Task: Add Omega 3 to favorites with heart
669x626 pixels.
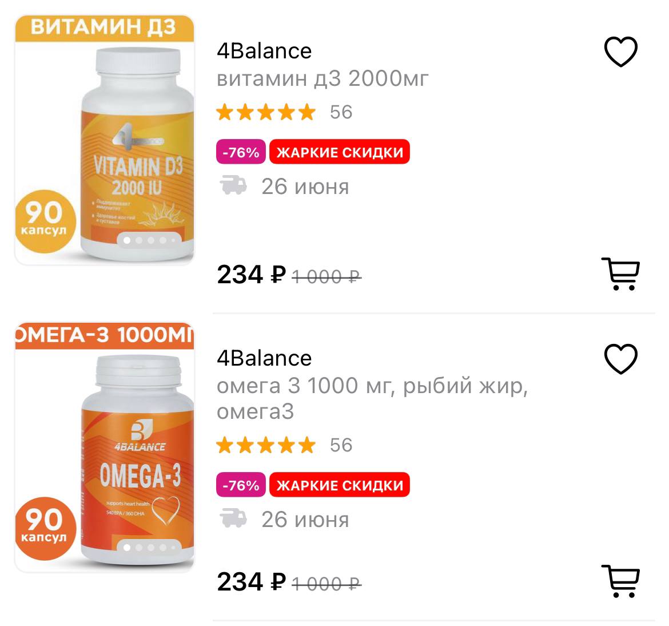Action: tap(620, 359)
